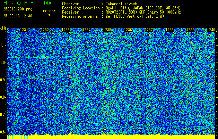Viewport: 218px width, 139px height.
Task: Click time marker 1233
Action: (66, 30)
